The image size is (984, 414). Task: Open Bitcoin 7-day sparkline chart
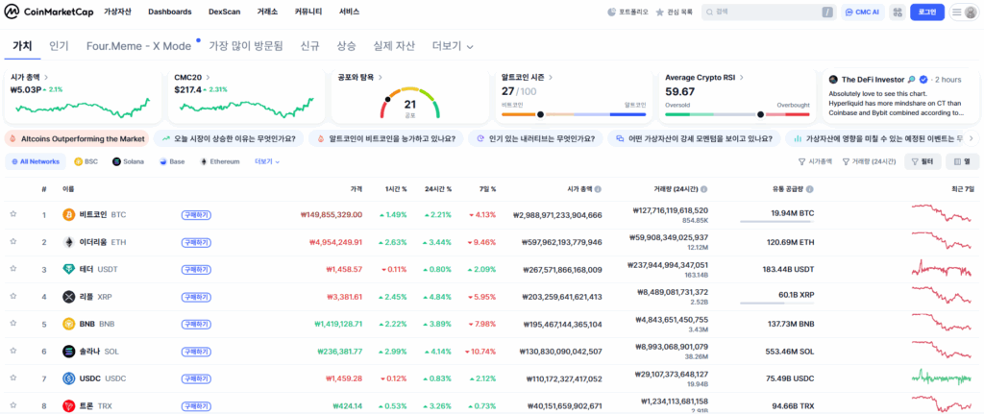pos(942,214)
